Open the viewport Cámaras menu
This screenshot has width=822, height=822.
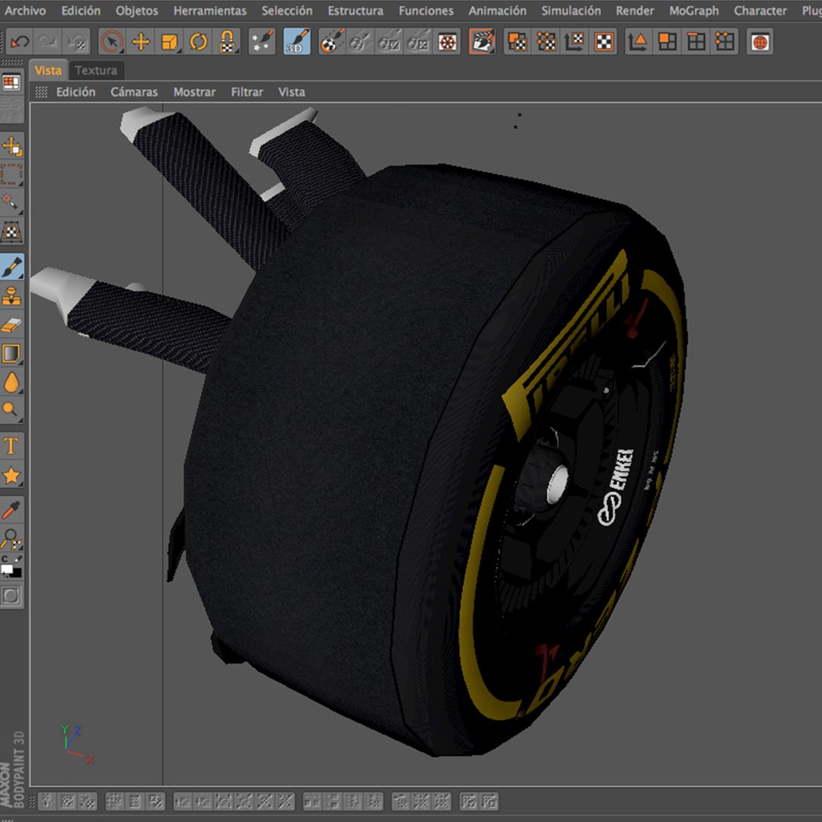click(134, 92)
